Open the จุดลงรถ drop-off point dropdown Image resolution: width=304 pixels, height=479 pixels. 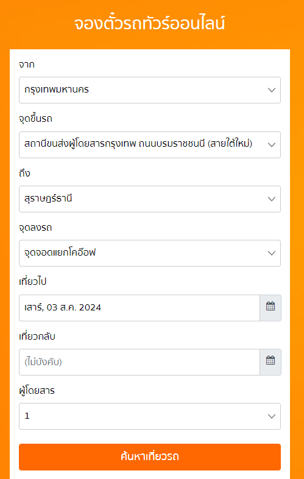pyautogui.click(x=149, y=253)
